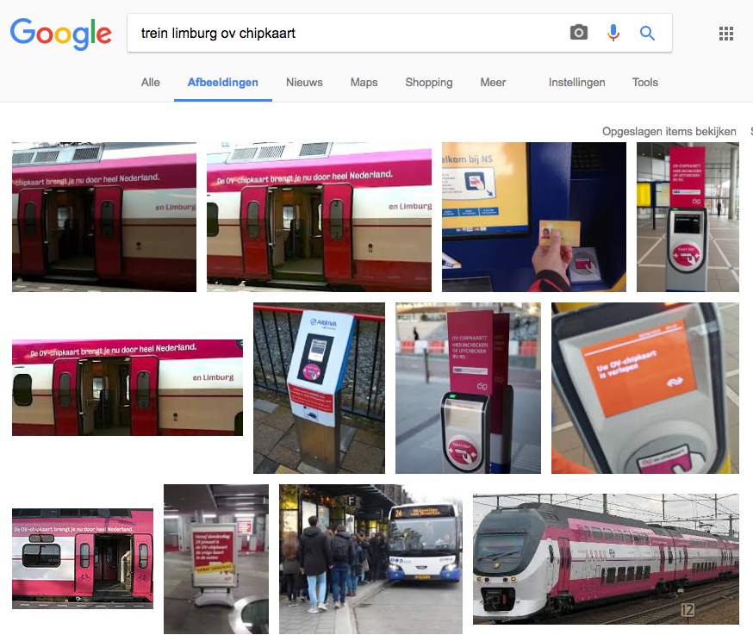Open the Instellingen dropdown
Screen dimensions: 753x635
click(576, 82)
